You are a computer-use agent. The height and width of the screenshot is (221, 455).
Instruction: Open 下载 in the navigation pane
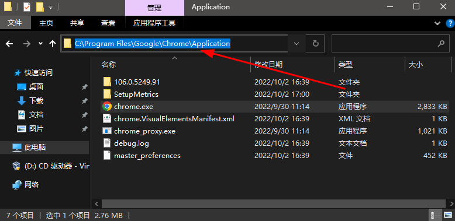click(x=36, y=101)
